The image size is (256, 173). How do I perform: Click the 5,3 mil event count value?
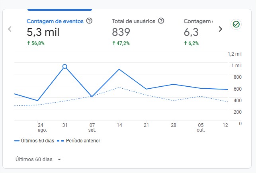click(43, 32)
